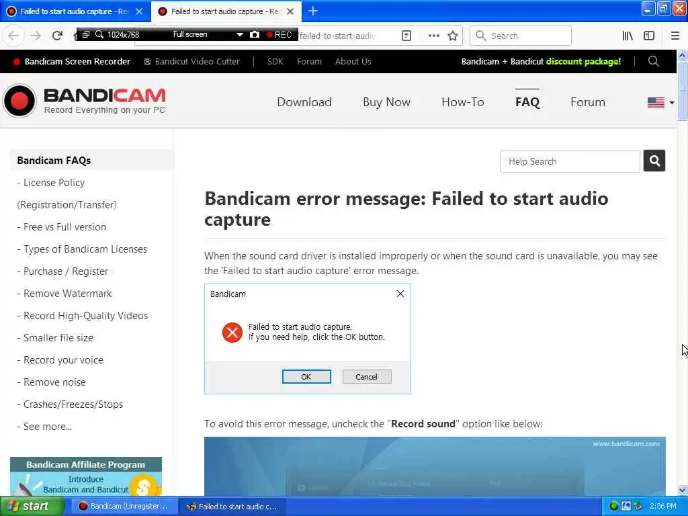This screenshot has height=516, width=688.
Task: Open the Download menu item
Action: point(304,102)
